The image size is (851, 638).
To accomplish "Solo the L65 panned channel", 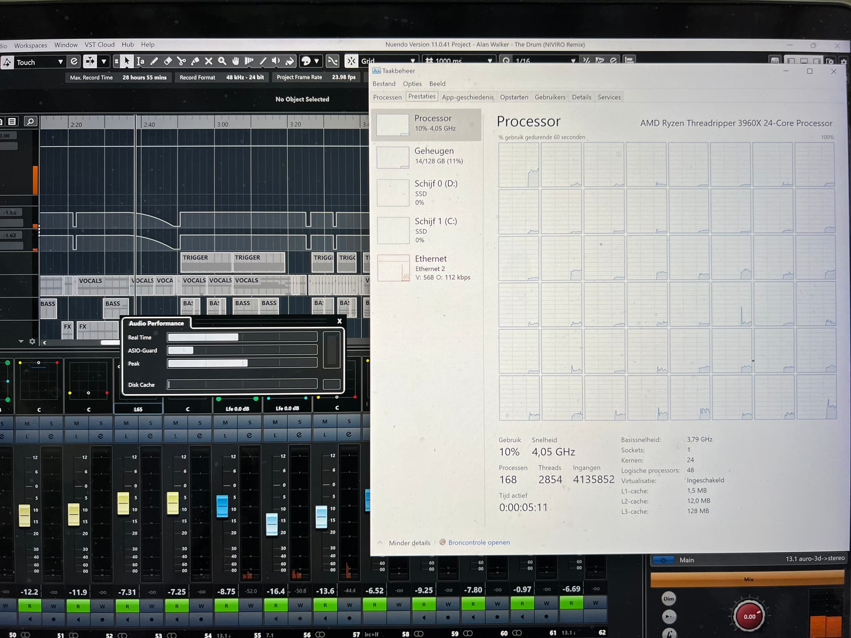I will [150, 423].
